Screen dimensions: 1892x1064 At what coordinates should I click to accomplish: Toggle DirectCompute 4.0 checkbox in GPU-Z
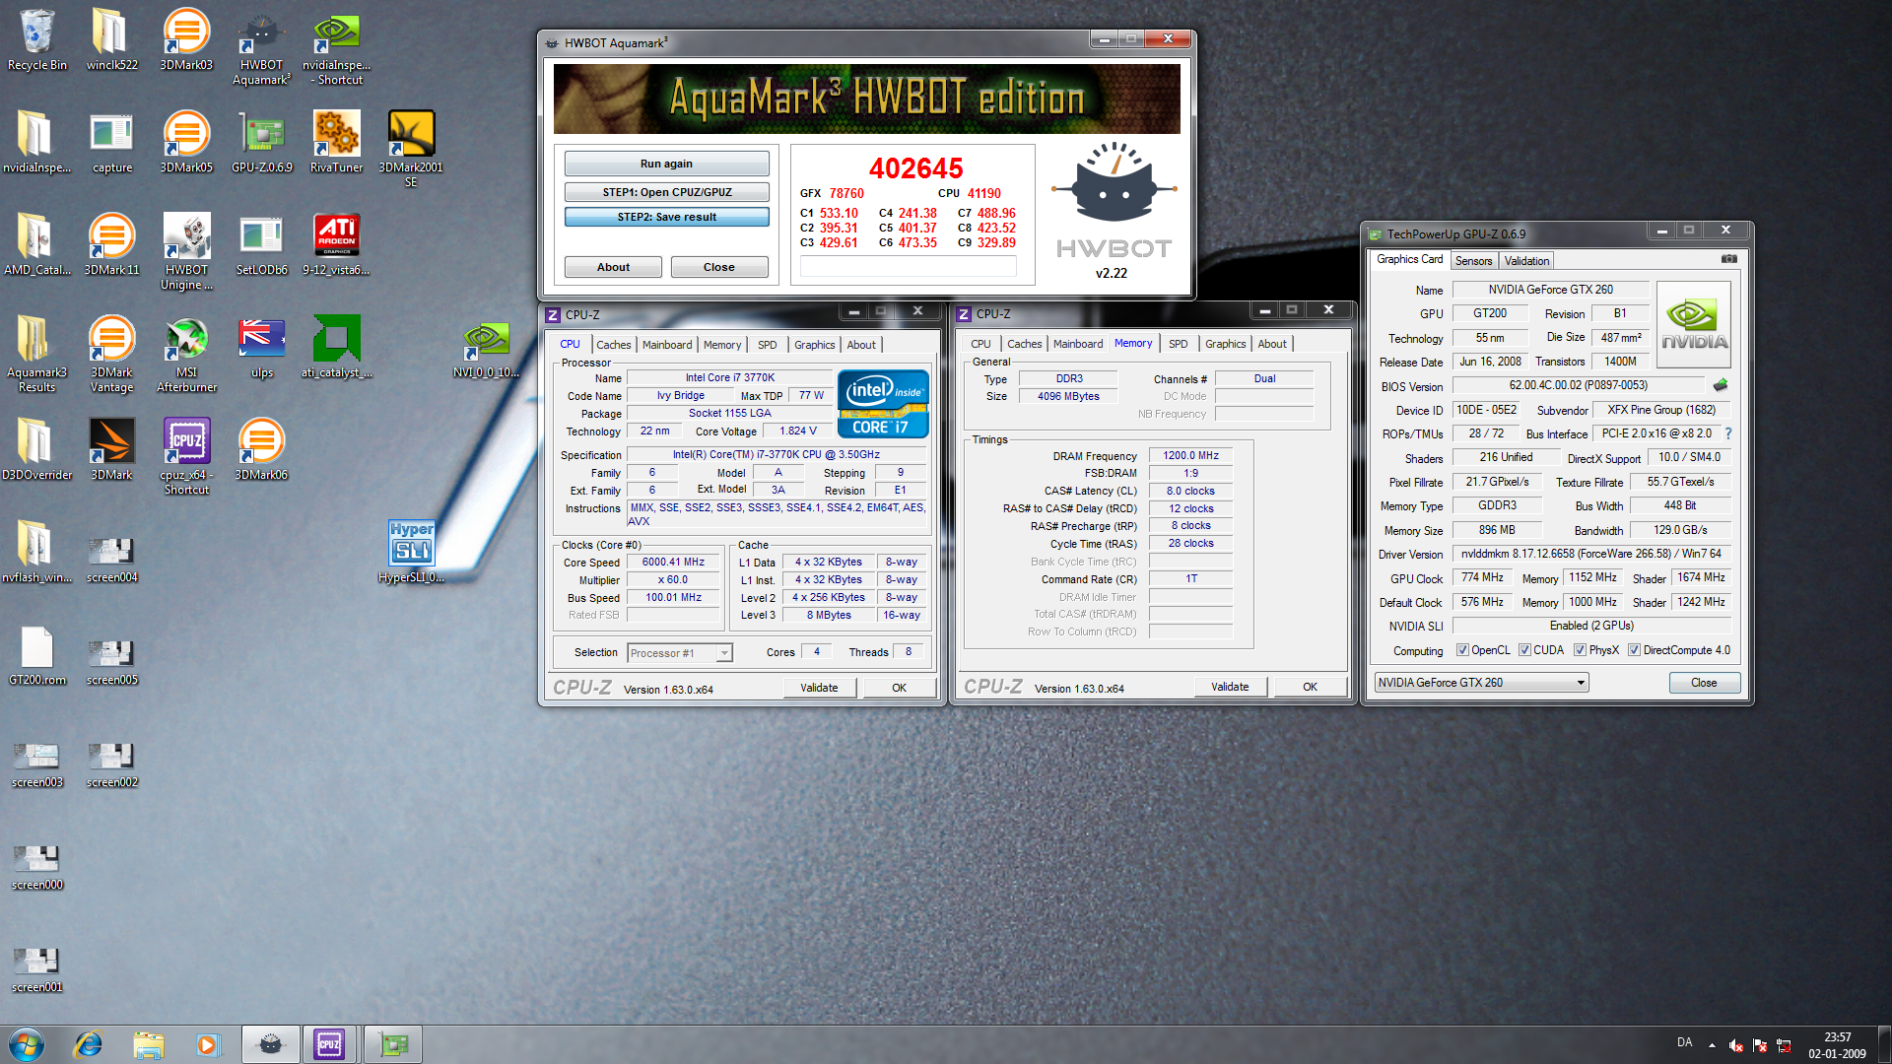1634,650
